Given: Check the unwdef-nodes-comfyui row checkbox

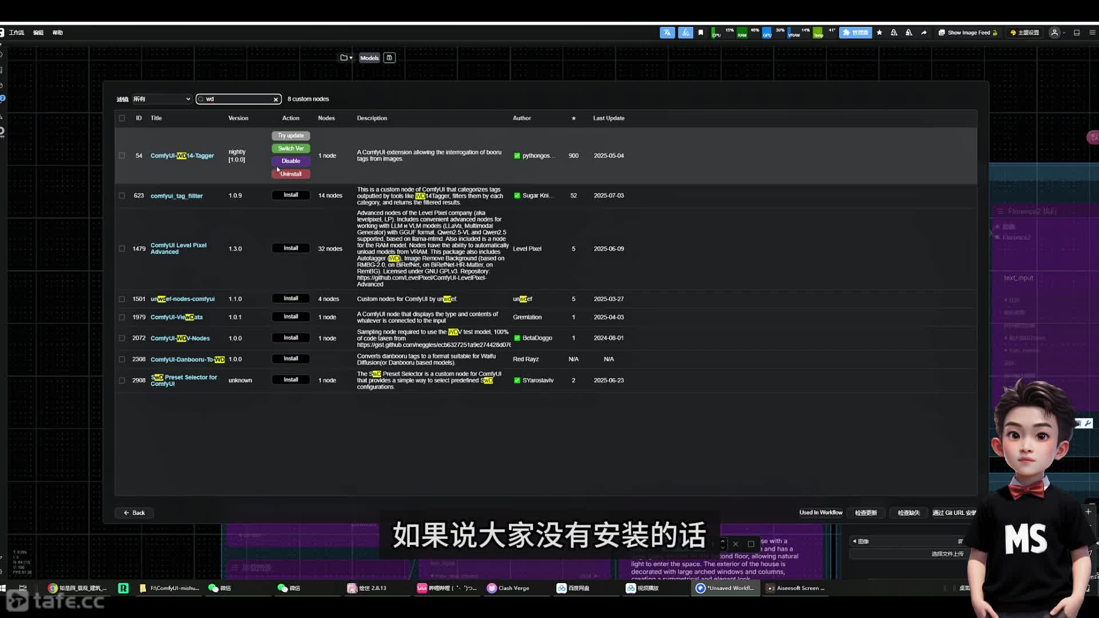Looking at the screenshot, I should point(122,299).
